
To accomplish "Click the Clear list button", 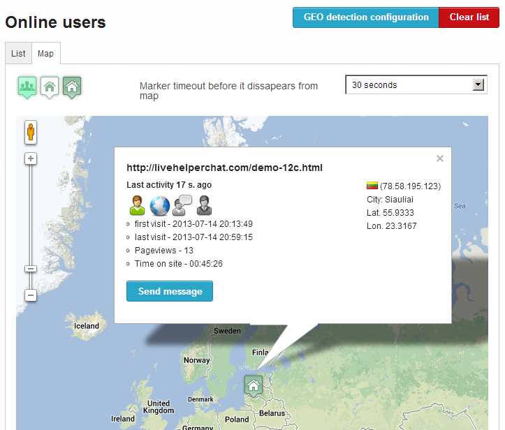I will [x=469, y=17].
